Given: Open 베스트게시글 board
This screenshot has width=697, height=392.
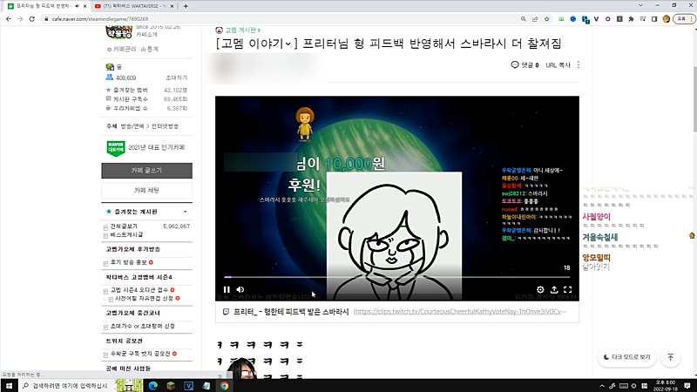Looking at the screenshot, I should [x=126, y=234].
